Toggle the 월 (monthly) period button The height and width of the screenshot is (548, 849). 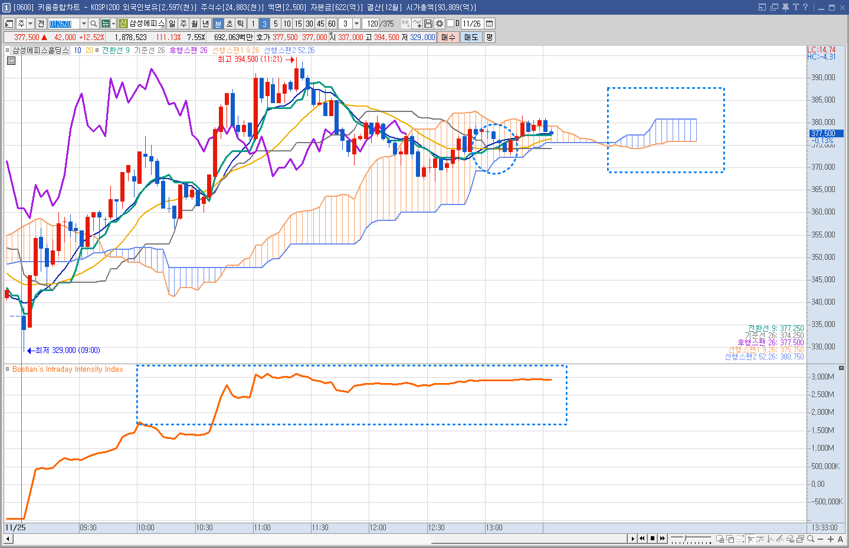coord(194,24)
